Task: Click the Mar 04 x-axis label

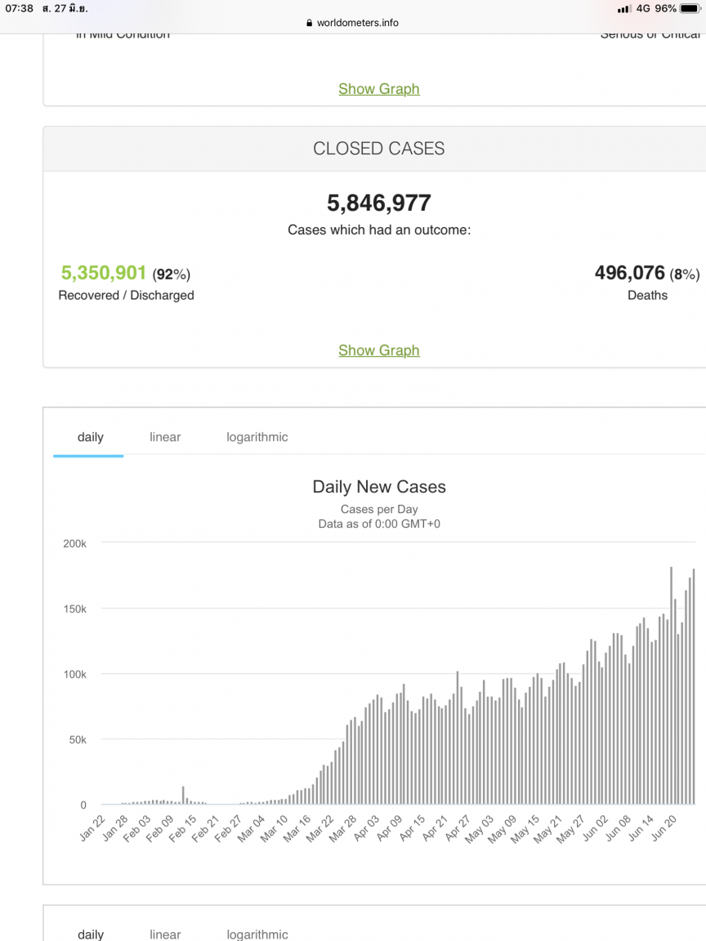Action: (251, 828)
